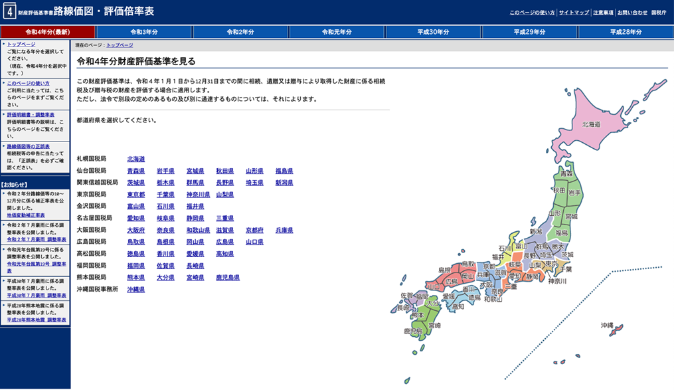
Task: Click 北海道 region on the map
Action: tap(591, 124)
